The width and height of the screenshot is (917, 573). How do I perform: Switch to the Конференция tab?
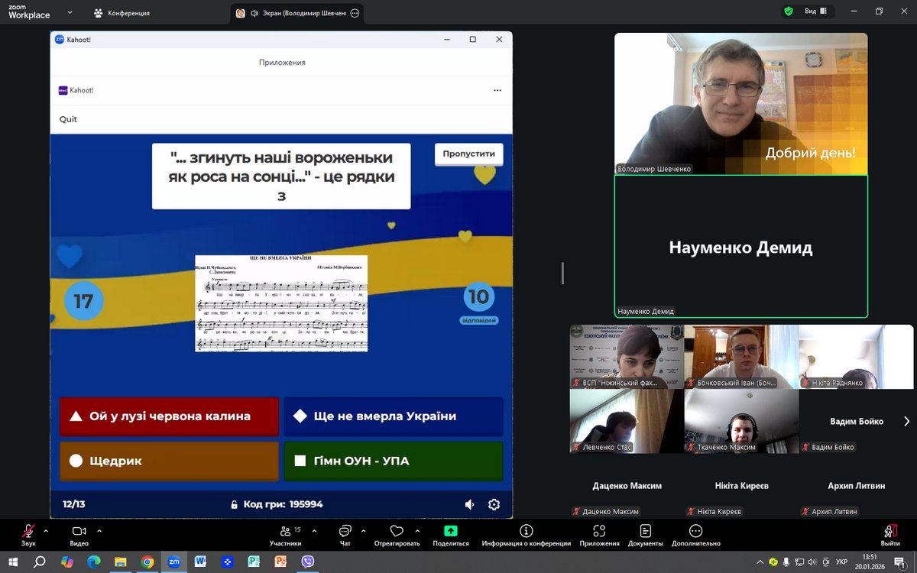pos(122,13)
